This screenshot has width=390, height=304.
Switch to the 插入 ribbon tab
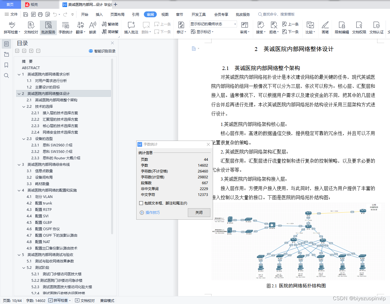pos(99,14)
